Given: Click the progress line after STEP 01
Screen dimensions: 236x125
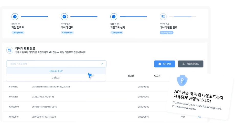Looking at the screenshot, I should [35, 17].
